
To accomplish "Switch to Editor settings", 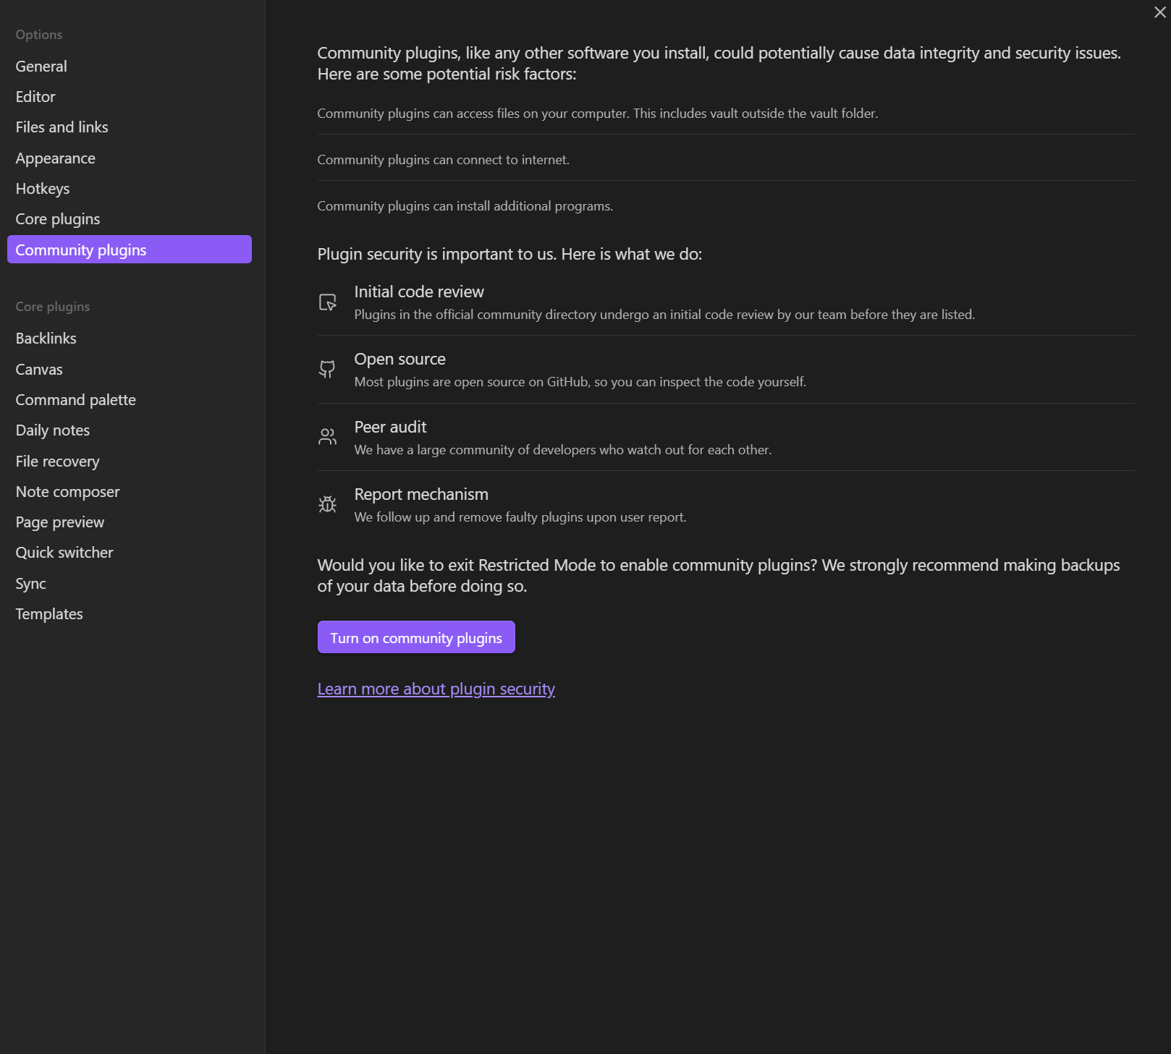I will point(35,97).
